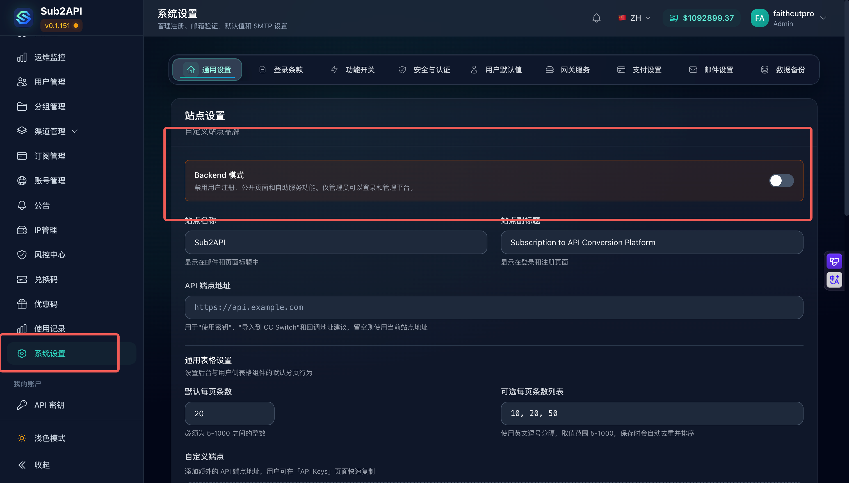Screen dimensions: 849x483
Task: Click the 站点名称 field containing Sub2API
Action: (336, 243)
